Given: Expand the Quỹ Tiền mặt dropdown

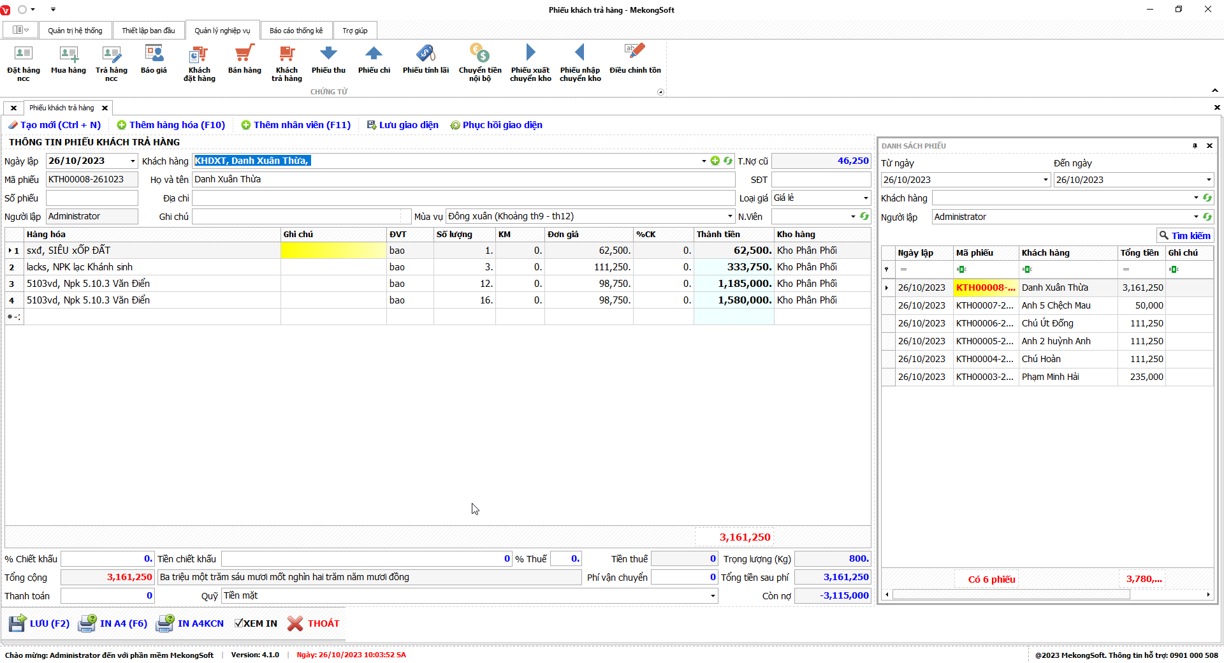Looking at the screenshot, I should coord(712,596).
